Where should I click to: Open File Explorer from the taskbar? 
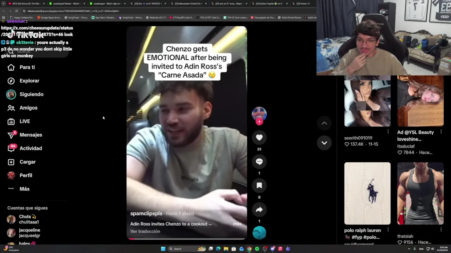click(226, 249)
